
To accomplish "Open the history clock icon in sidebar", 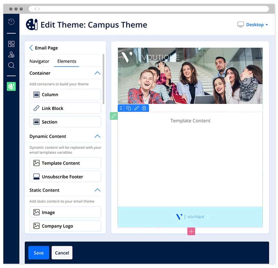I will [x=11, y=22].
